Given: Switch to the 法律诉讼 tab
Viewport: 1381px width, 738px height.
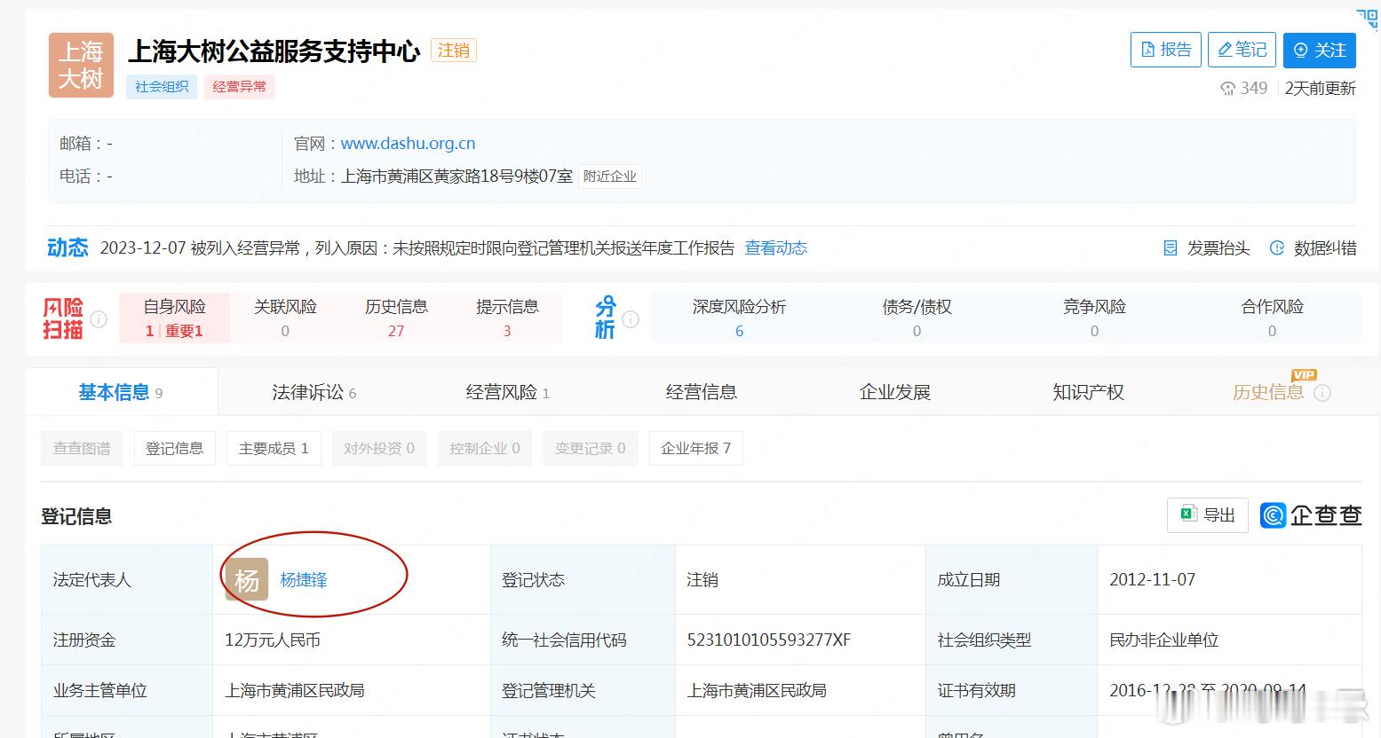Looking at the screenshot, I should point(314,392).
